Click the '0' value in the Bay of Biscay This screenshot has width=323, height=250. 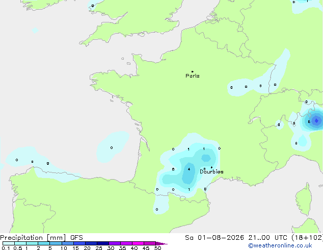tap(112, 147)
